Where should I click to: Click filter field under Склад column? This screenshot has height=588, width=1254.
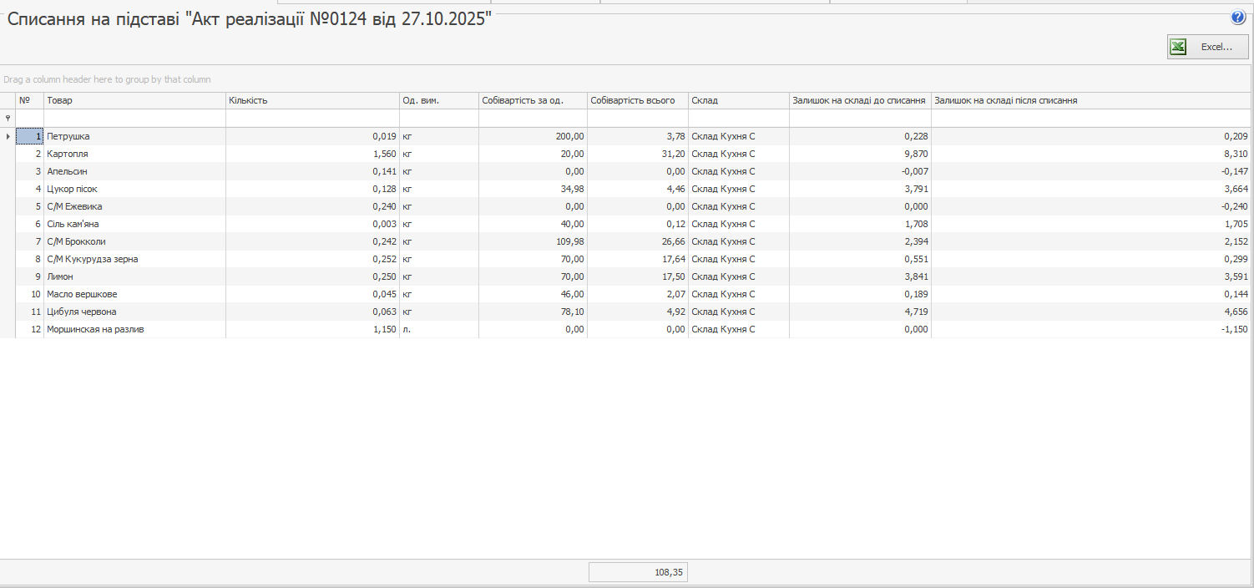point(738,119)
